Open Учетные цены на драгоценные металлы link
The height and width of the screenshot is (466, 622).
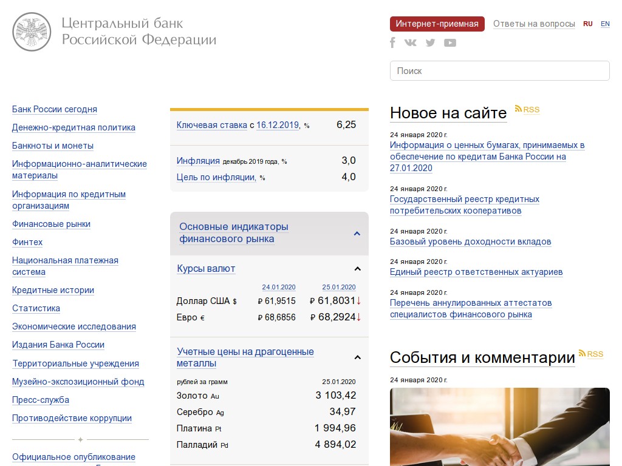245,357
